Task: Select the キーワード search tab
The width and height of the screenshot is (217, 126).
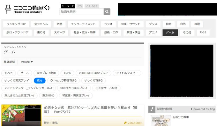Action: coord(68,6)
